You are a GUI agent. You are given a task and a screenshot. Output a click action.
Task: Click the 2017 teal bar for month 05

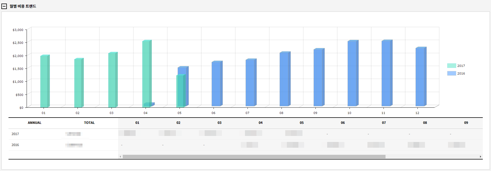179,91
